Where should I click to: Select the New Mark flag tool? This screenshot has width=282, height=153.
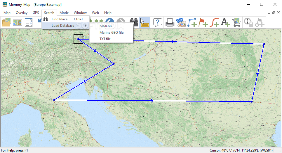[x=203, y=22]
